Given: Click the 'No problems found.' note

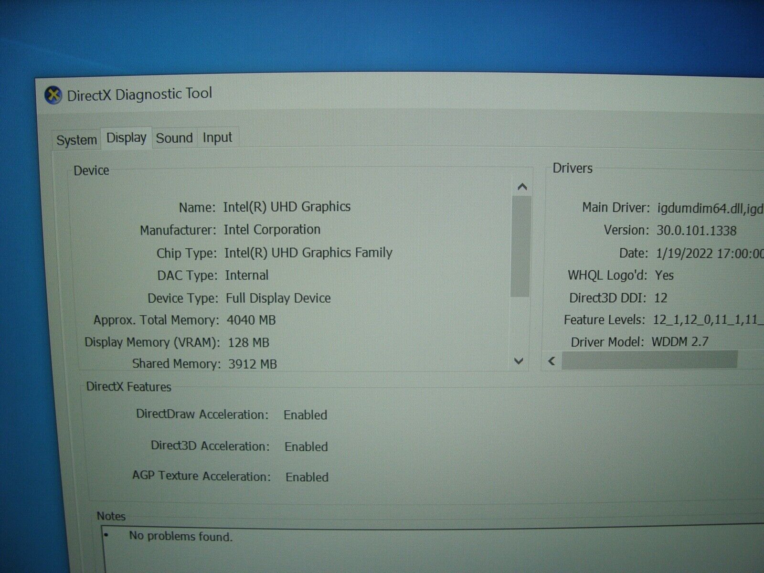Looking at the screenshot, I should [180, 536].
